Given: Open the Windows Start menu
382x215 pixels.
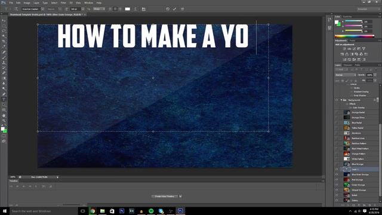Looking at the screenshot, I should (x=4, y=211).
